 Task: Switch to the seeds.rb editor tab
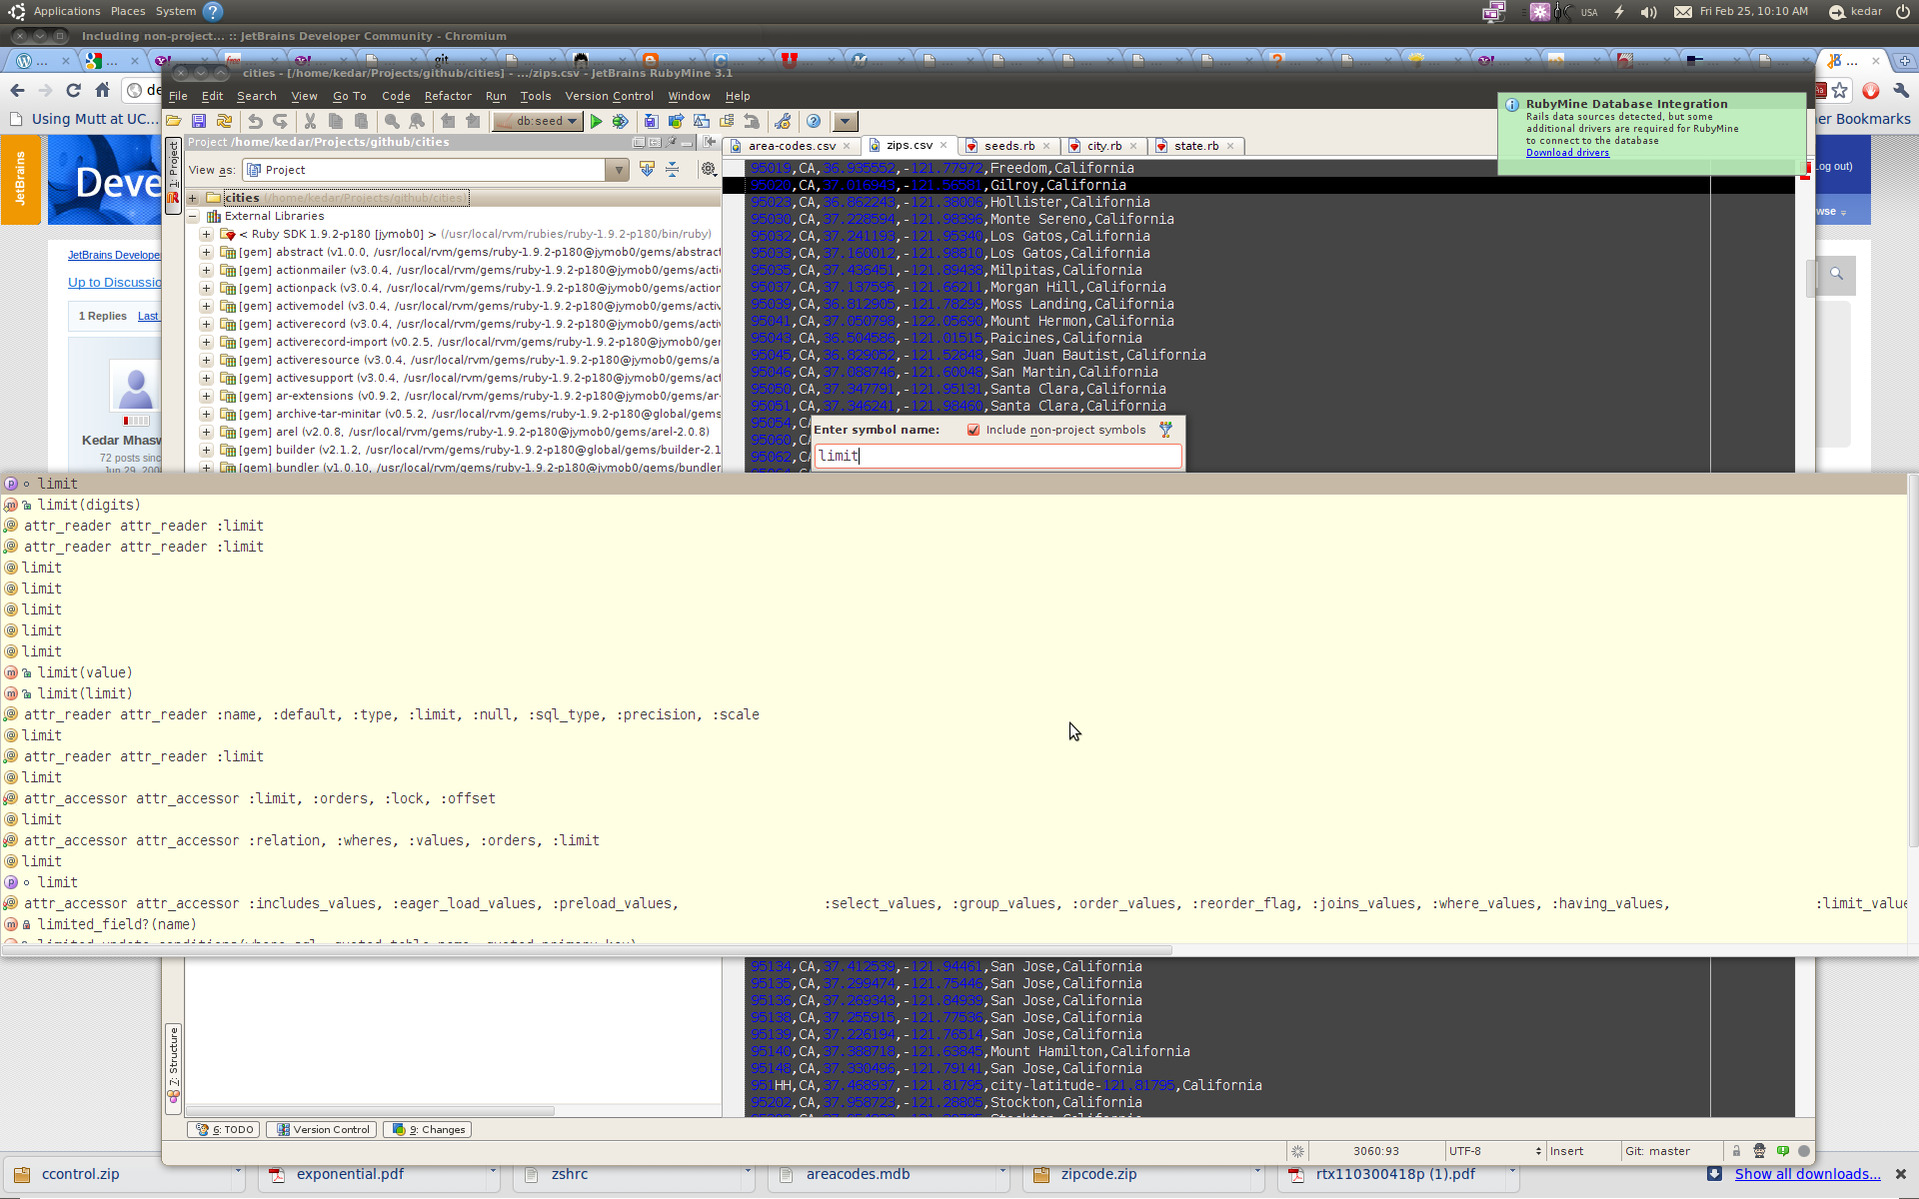coord(1008,146)
